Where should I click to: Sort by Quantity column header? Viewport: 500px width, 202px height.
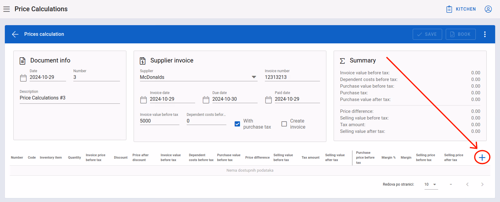point(74,157)
